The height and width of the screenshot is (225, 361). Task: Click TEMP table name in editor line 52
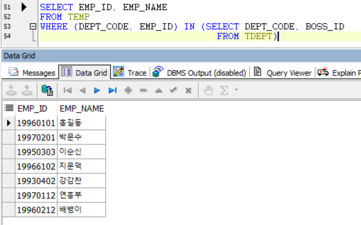pyautogui.click(x=79, y=17)
